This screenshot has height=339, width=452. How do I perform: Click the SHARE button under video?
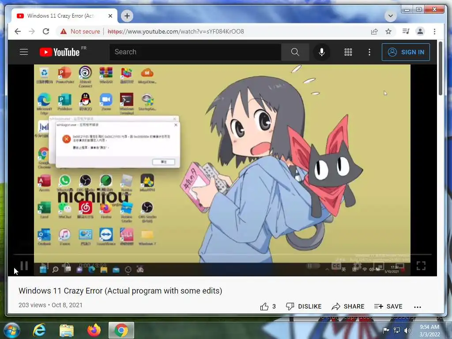click(348, 306)
